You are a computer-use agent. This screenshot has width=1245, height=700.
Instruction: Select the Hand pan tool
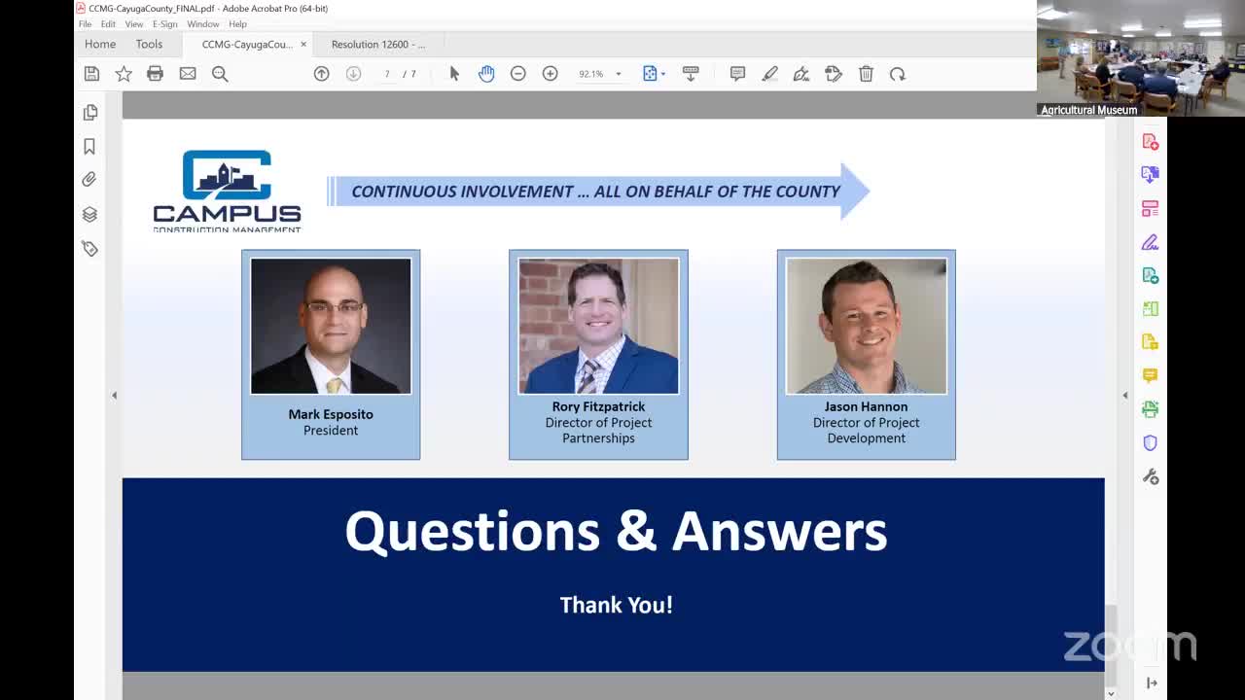(x=486, y=74)
